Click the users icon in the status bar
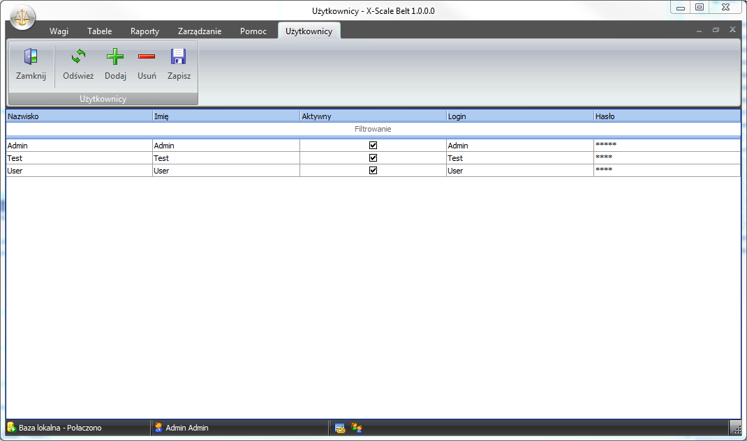This screenshot has height=441, width=747. 357,428
